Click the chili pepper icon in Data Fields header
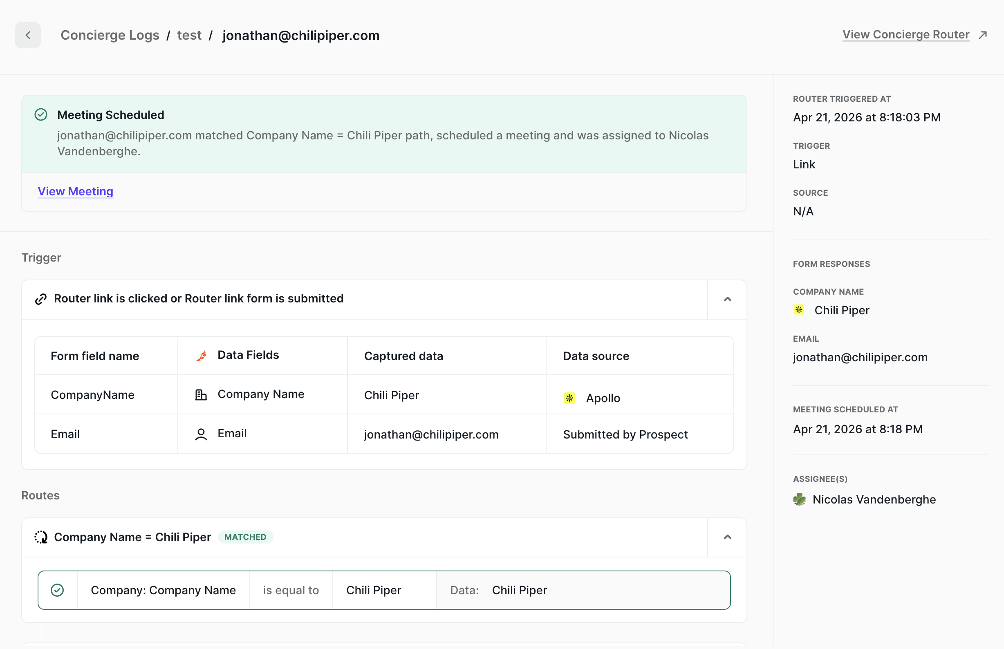 point(201,355)
